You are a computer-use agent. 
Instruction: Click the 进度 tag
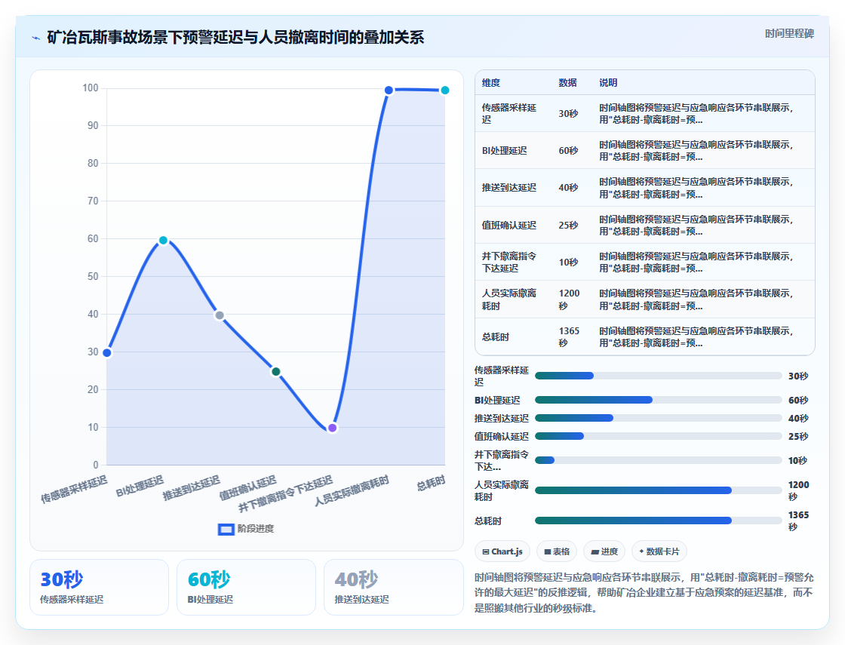[x=604, y=551]
